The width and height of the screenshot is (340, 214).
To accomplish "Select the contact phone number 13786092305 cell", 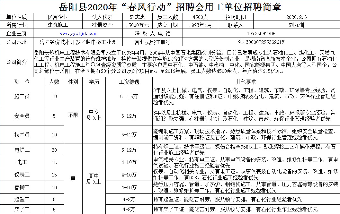I will point(261,34).
